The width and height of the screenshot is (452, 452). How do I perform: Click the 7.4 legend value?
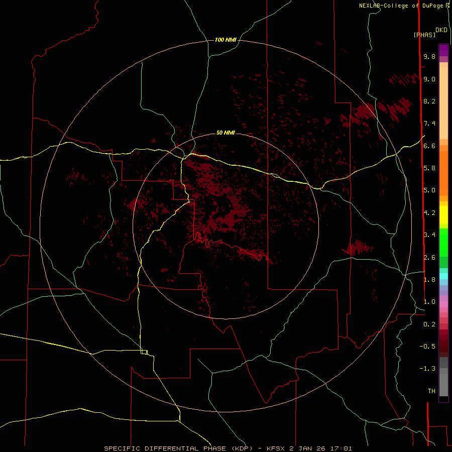429,124
